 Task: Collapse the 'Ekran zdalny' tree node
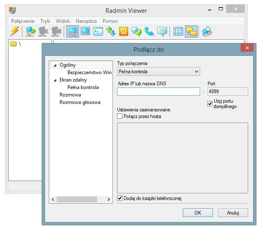point(55,80)
